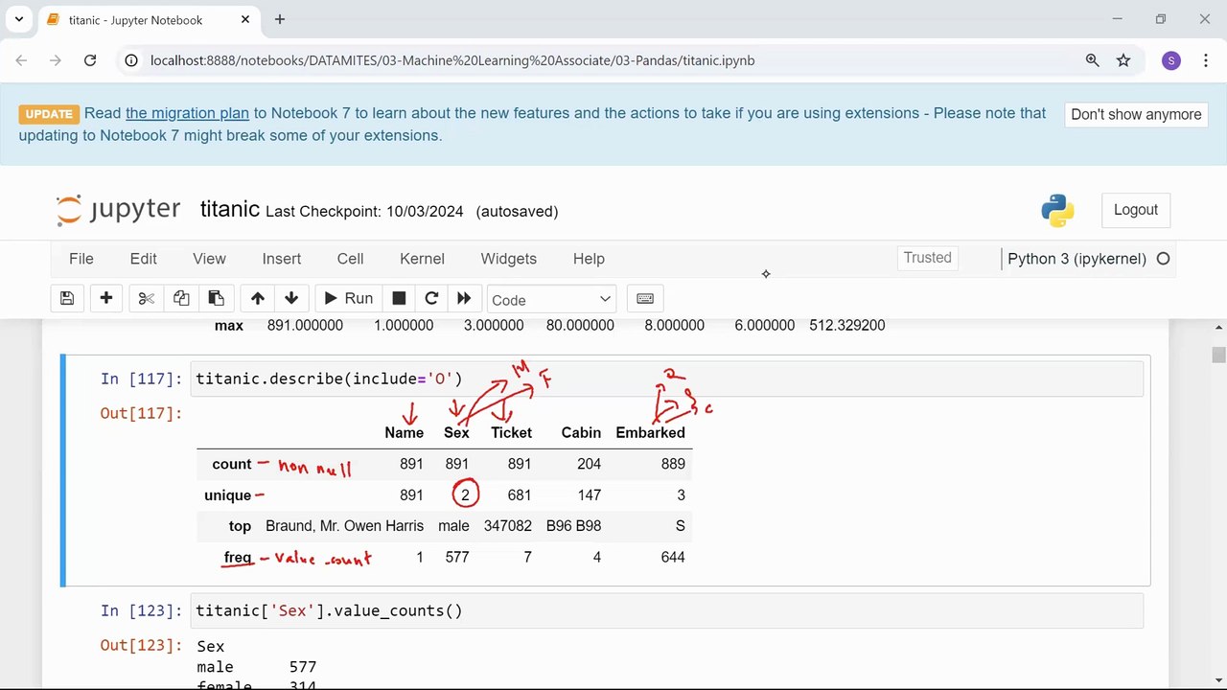This screenshot has width=1227, height=690.
Task: Open the File menu
Action: [81, 259]
